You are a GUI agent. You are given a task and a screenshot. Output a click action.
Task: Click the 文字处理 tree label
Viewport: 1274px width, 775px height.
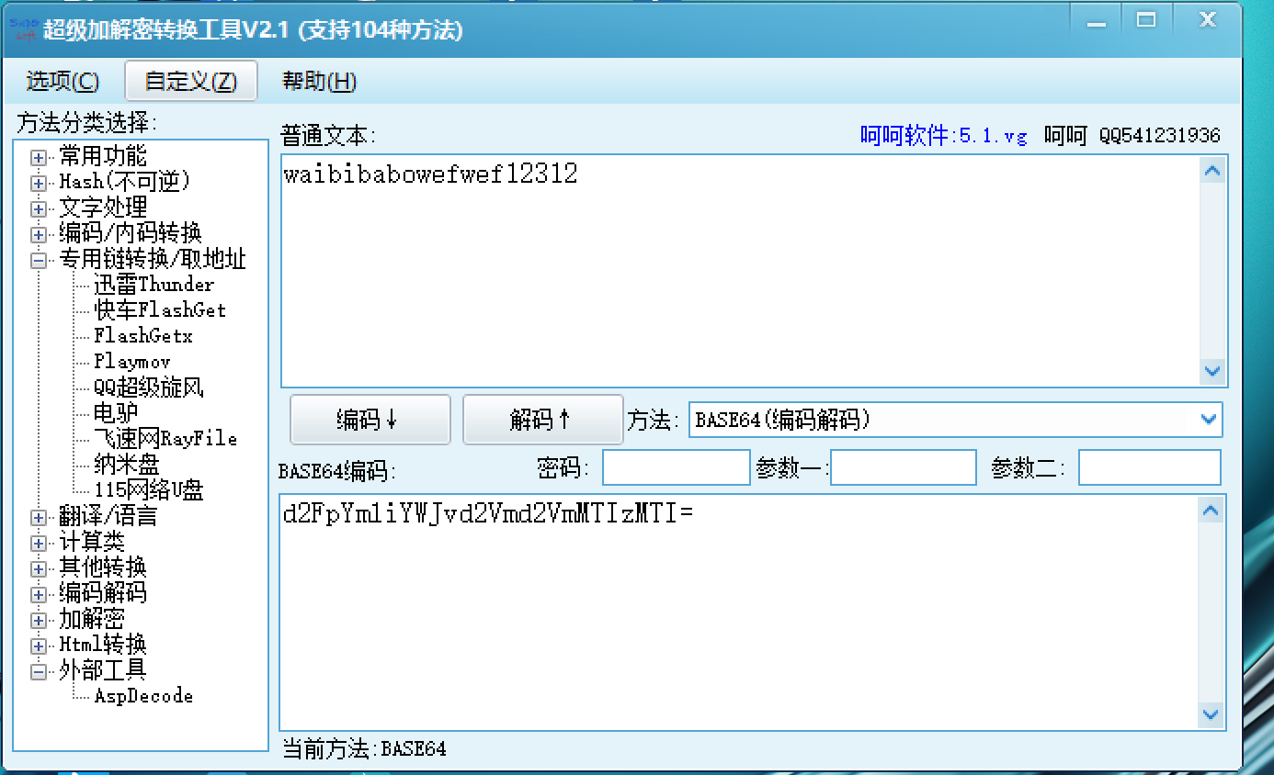[103, 208]
